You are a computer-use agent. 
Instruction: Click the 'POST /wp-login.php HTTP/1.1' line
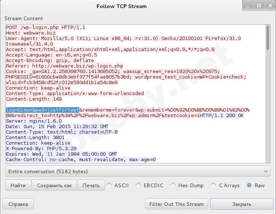pos(46,28)
